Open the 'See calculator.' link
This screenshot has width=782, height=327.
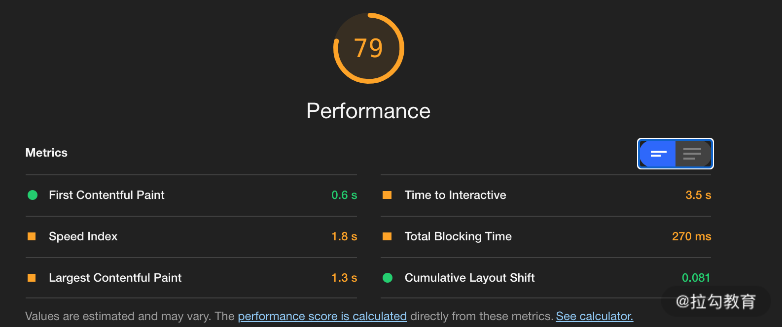(x=594, y=316)
